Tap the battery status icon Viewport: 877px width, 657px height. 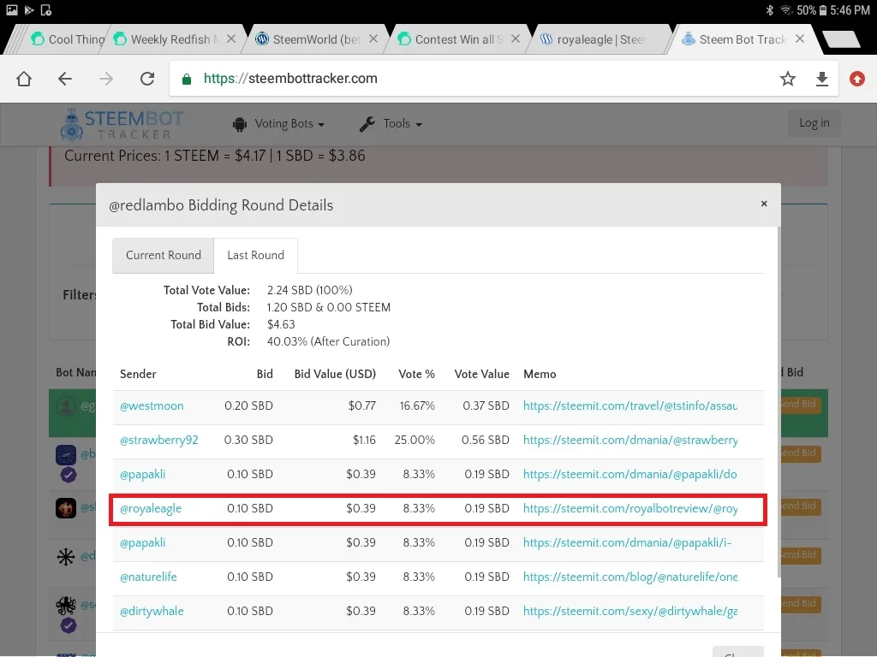pos(823,10)
